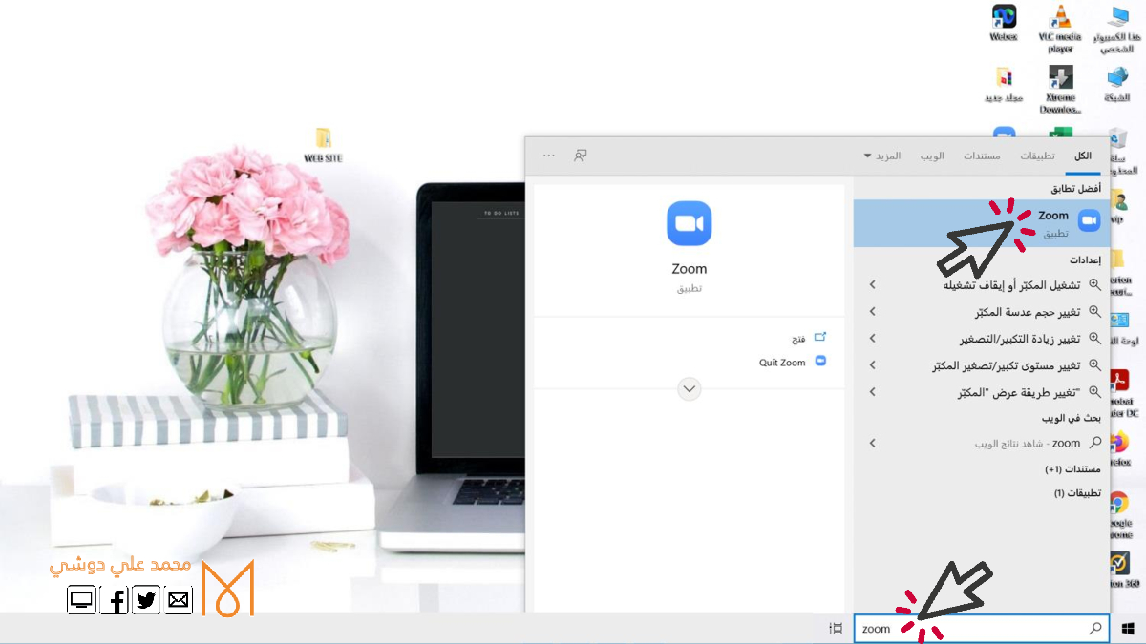The height and width of the screenshot is (644, 1146).
Task: Open the three-dots options menu
Action: pyautogui.click(x=548, y=155)
